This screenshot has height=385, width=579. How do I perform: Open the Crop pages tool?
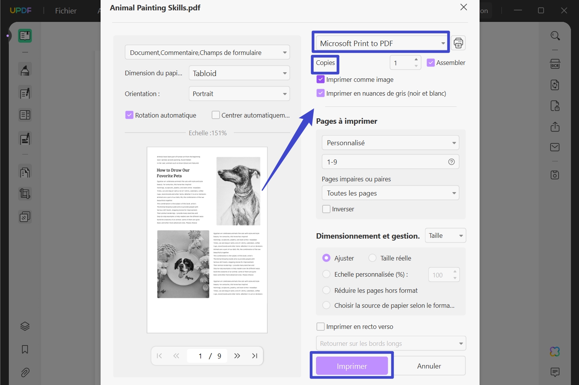(25, 193)
